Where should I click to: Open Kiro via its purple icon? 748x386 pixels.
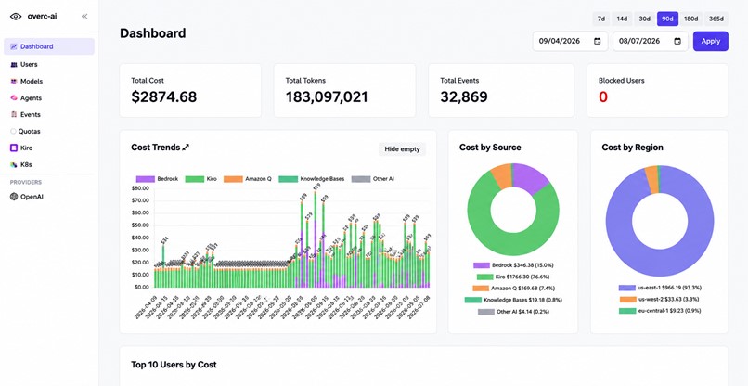point(14,148)
